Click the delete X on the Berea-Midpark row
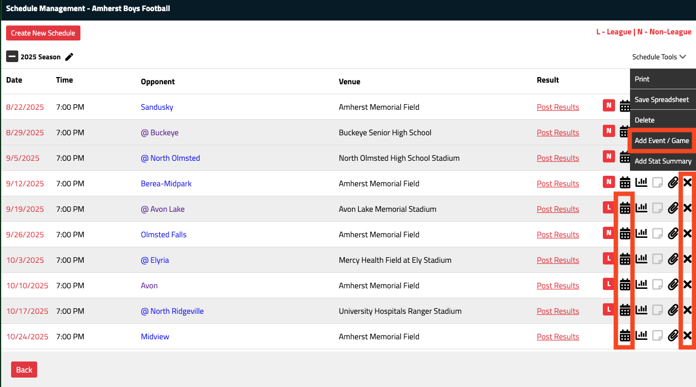The width and height of the screenshot is (696, 387). point(687,182)
